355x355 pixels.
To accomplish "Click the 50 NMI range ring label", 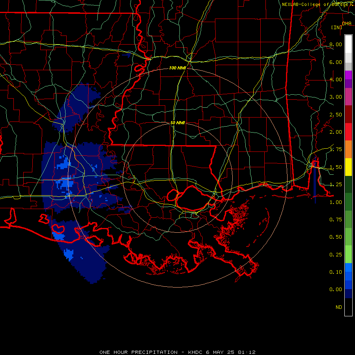I will tap(177, 123).
